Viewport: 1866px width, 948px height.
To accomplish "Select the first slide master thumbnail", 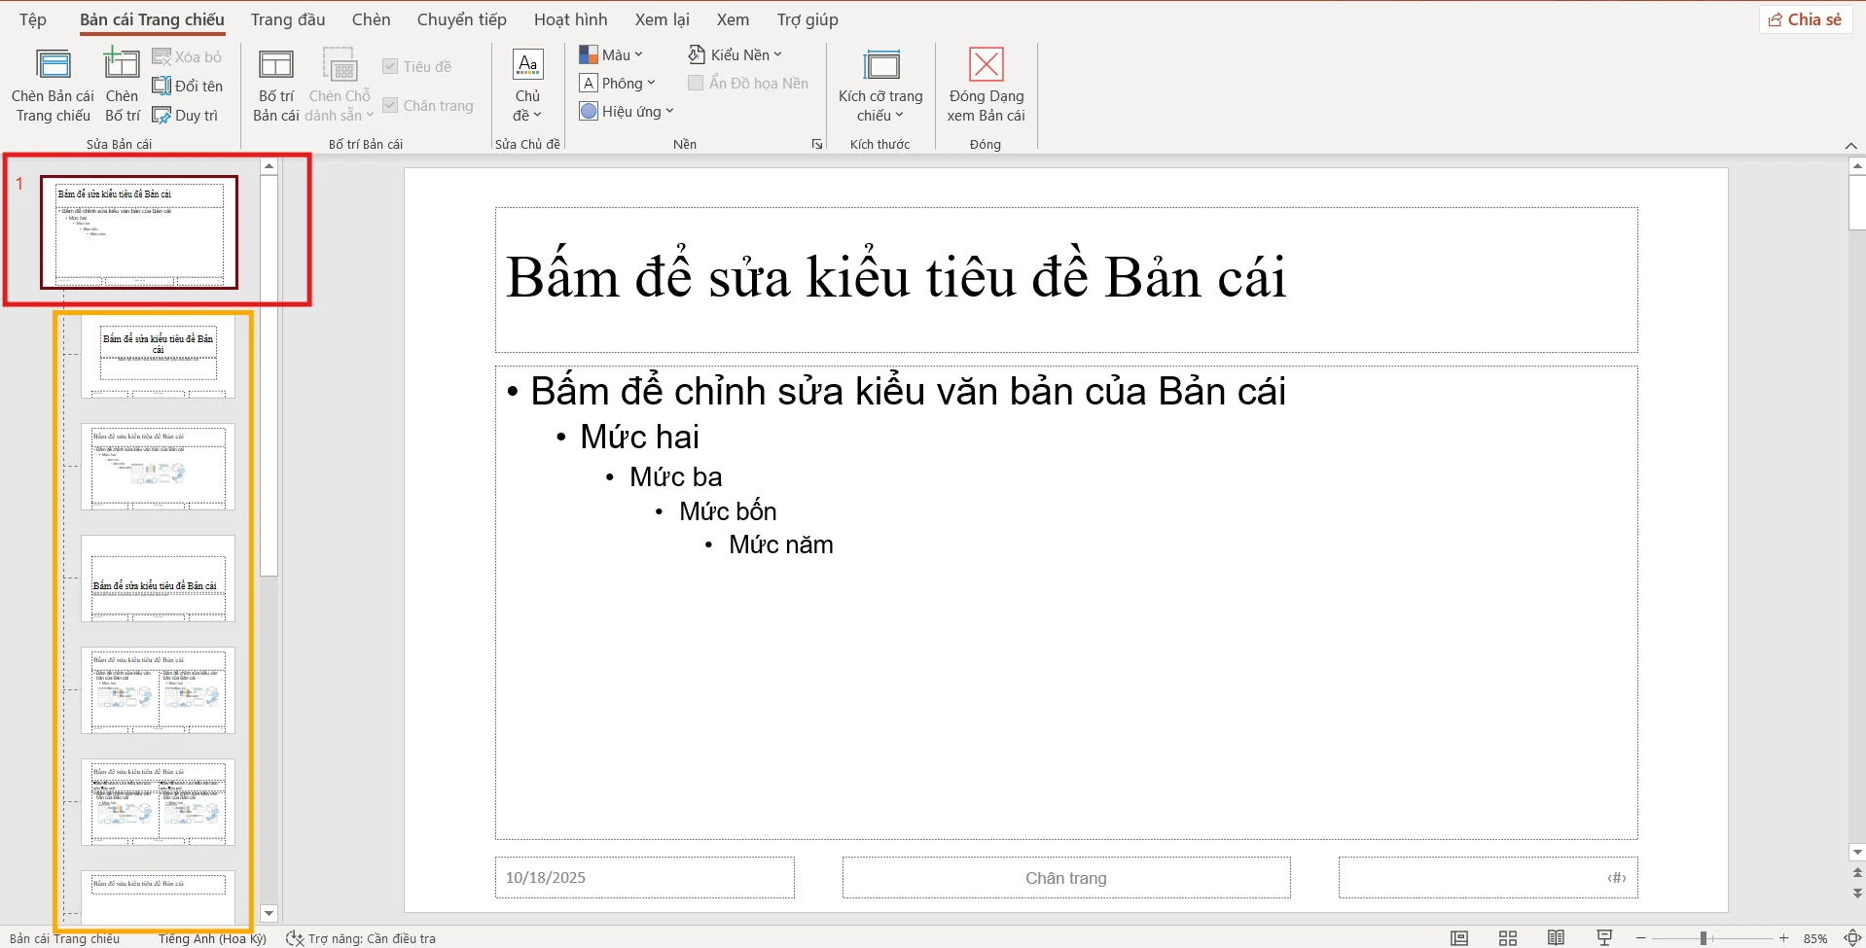I will click(x=138, y=231).
